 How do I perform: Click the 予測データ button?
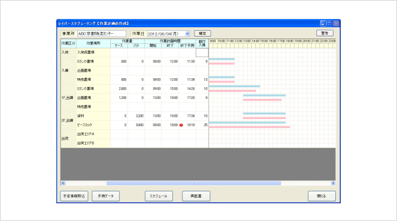coord(105,196)
